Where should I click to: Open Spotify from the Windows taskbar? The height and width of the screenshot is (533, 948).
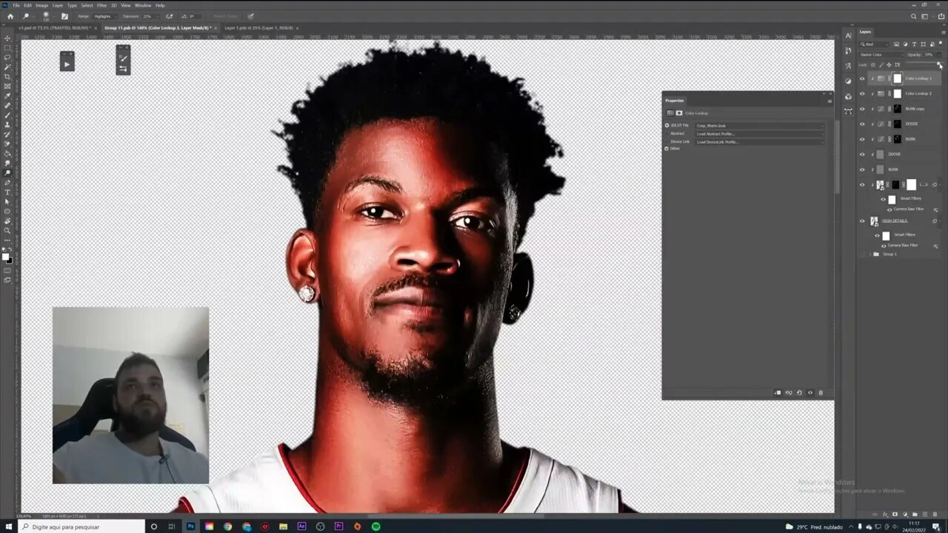pos(375,526)
